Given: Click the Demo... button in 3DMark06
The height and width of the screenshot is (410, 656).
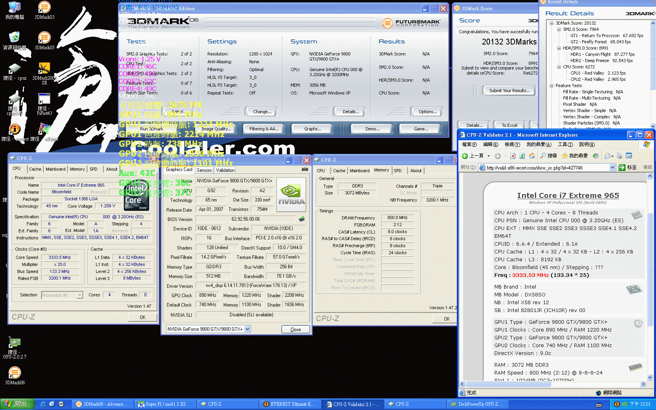Looking at the screenshot, I should (373, 129).
